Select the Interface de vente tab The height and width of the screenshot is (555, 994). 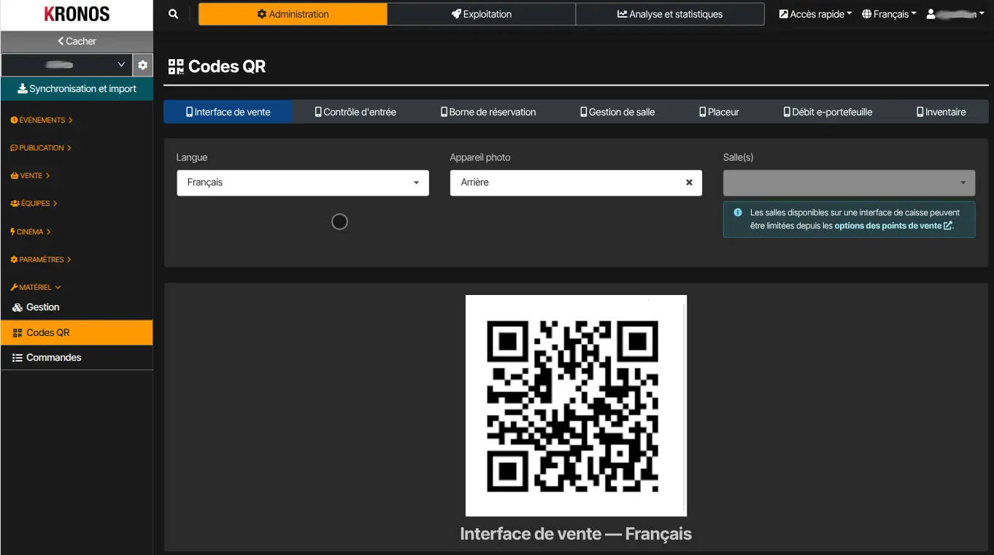coord(228,112)
